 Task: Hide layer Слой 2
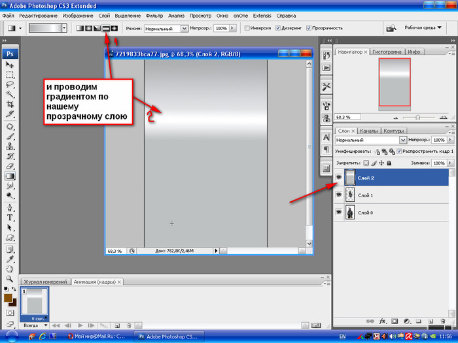pyautogui.click(x=338, y=177)
